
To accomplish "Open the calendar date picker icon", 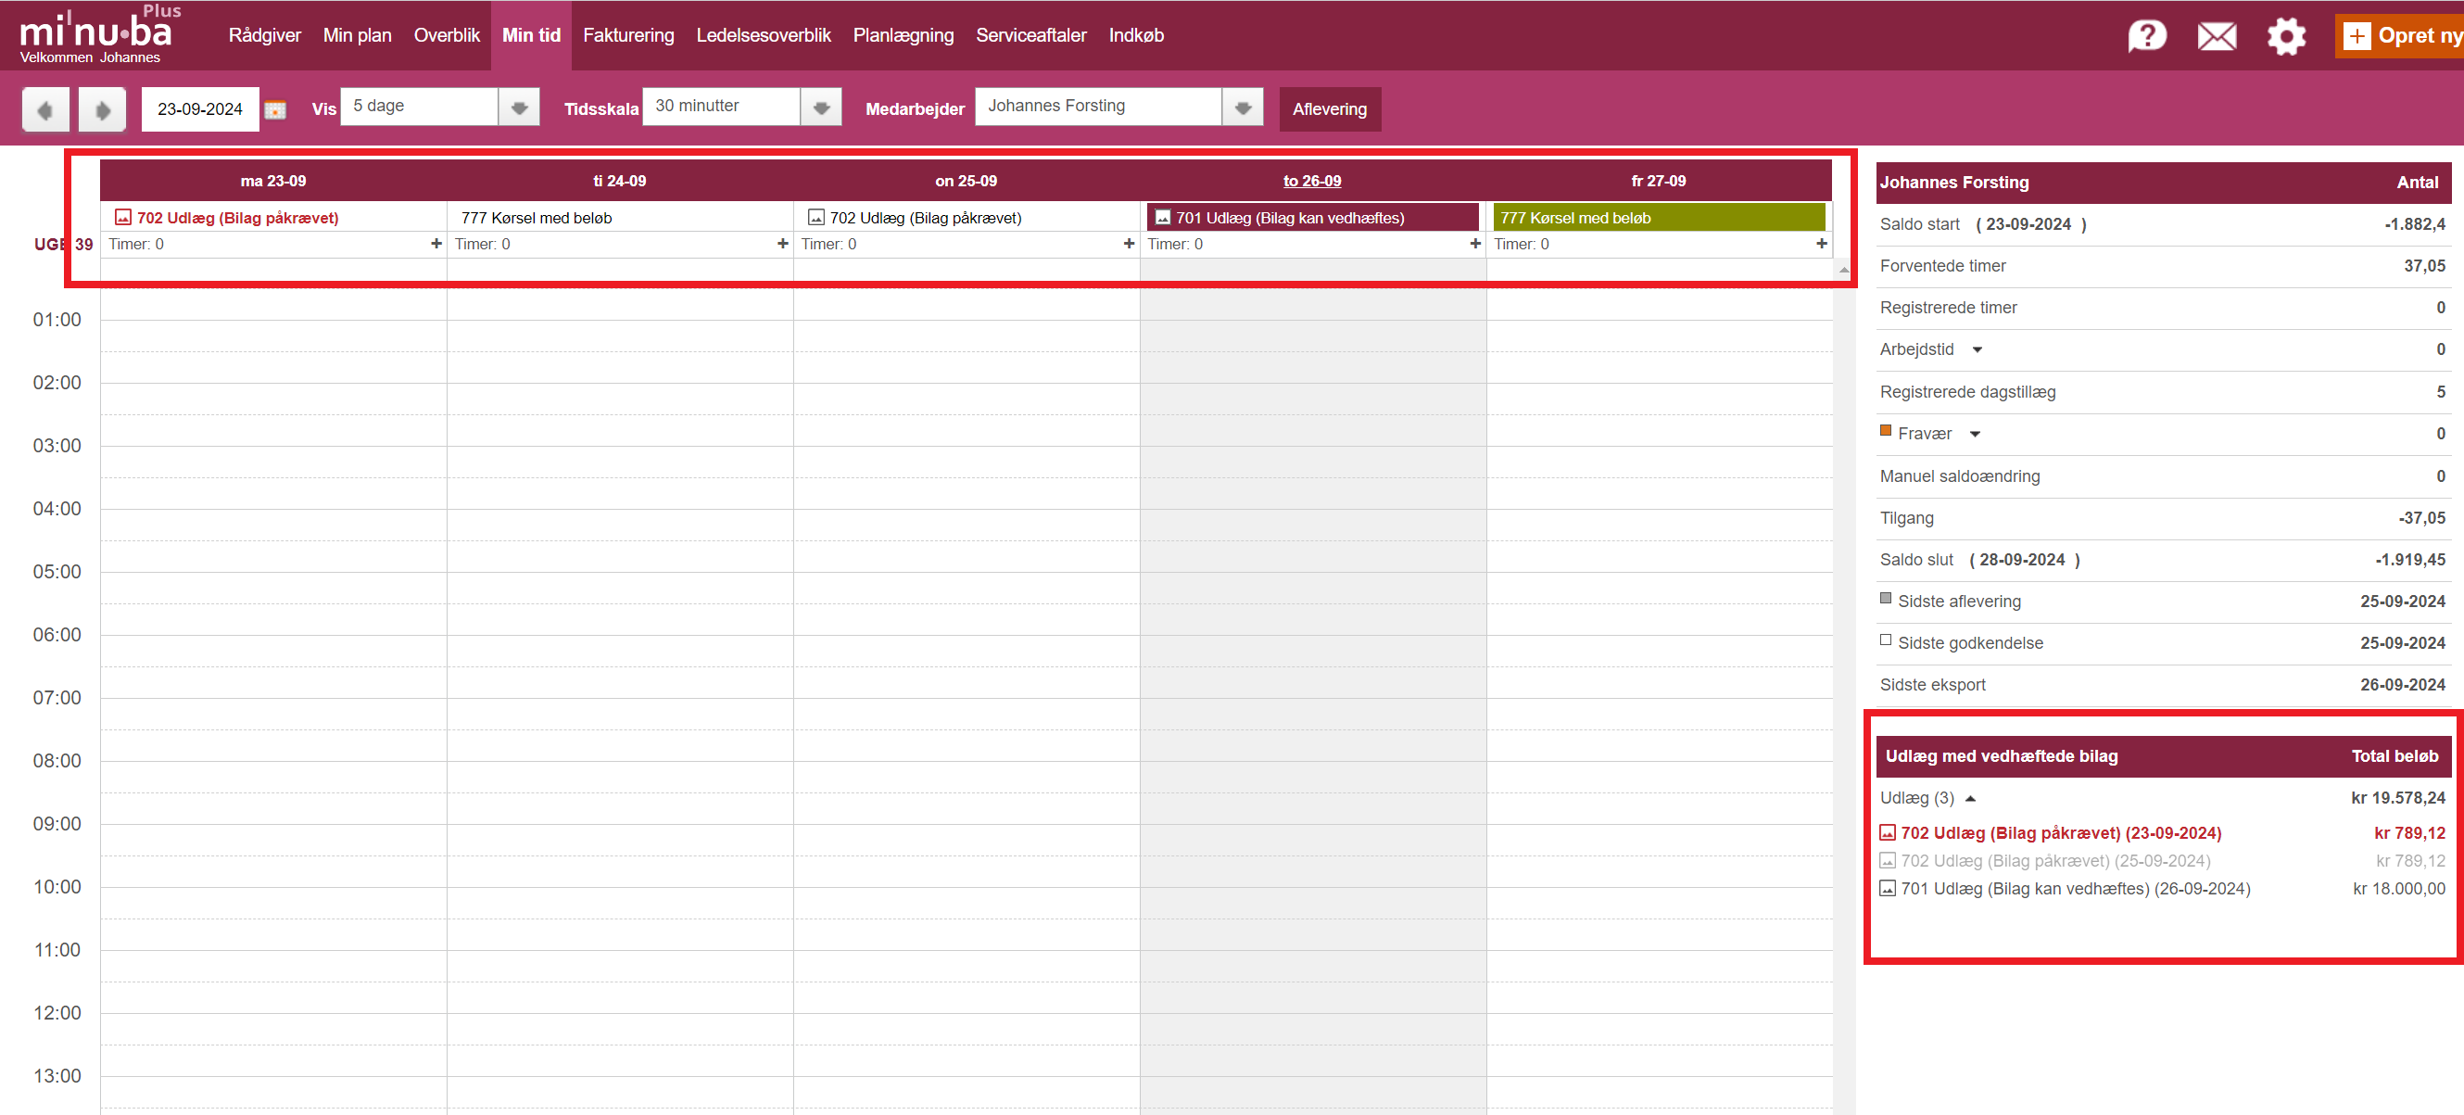I will point(275,109).
